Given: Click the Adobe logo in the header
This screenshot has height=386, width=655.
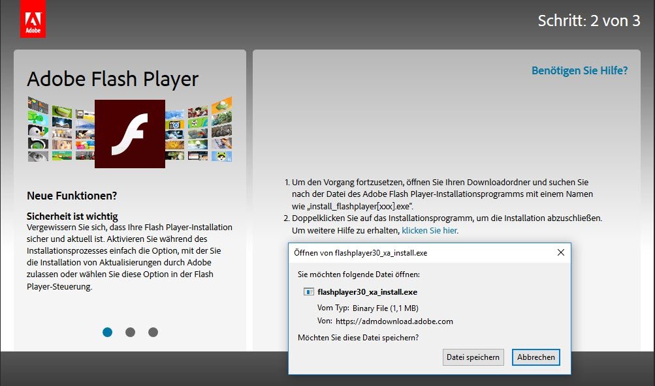Looking at the screenshot, I should (33, 19).
